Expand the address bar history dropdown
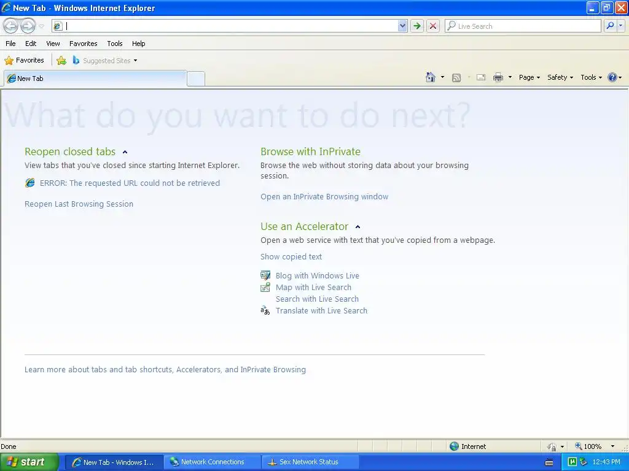The image size is (629, 471). tap(402, 26)
